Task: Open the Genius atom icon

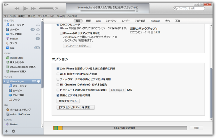Action: 7,124
